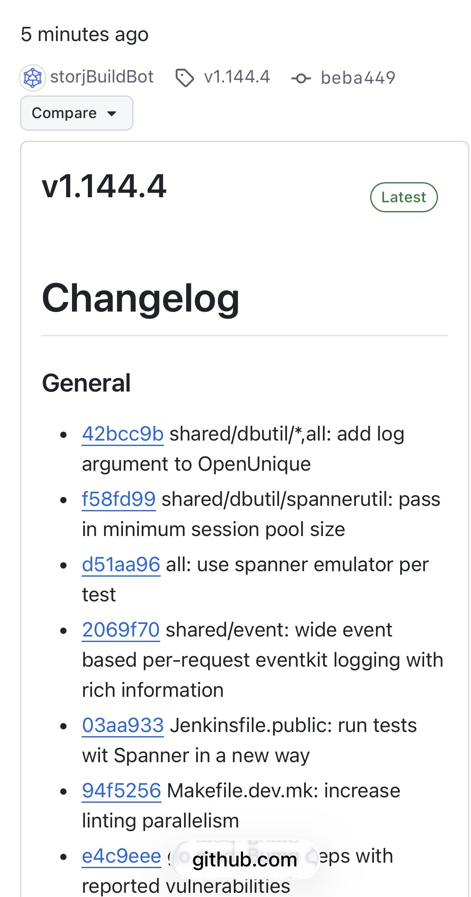Open commit 03aa933 link
Image resolution: width=471 pixels, height=897 pixels.
[123, 725]
